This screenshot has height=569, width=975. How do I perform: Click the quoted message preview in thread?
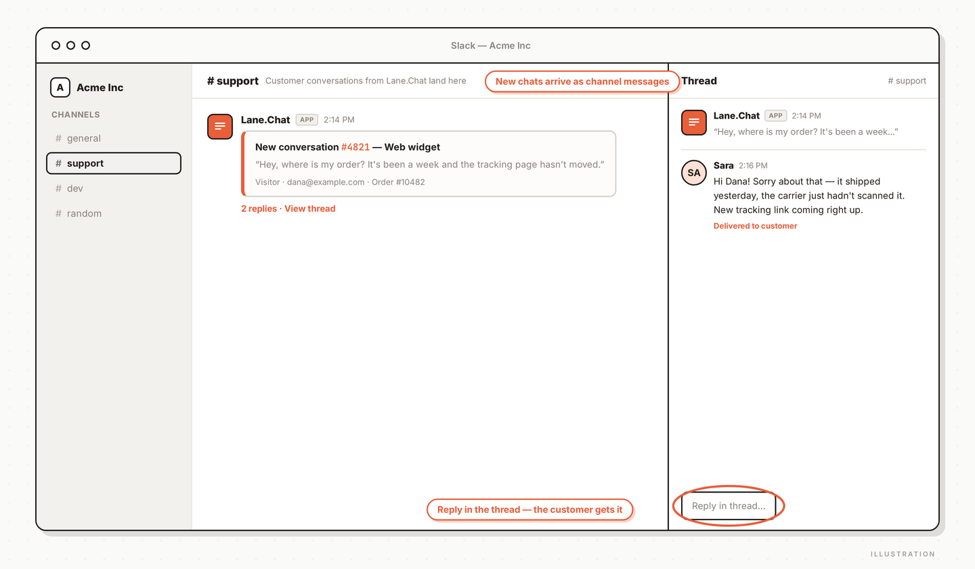pyautogui.click(x=806, y=131)
